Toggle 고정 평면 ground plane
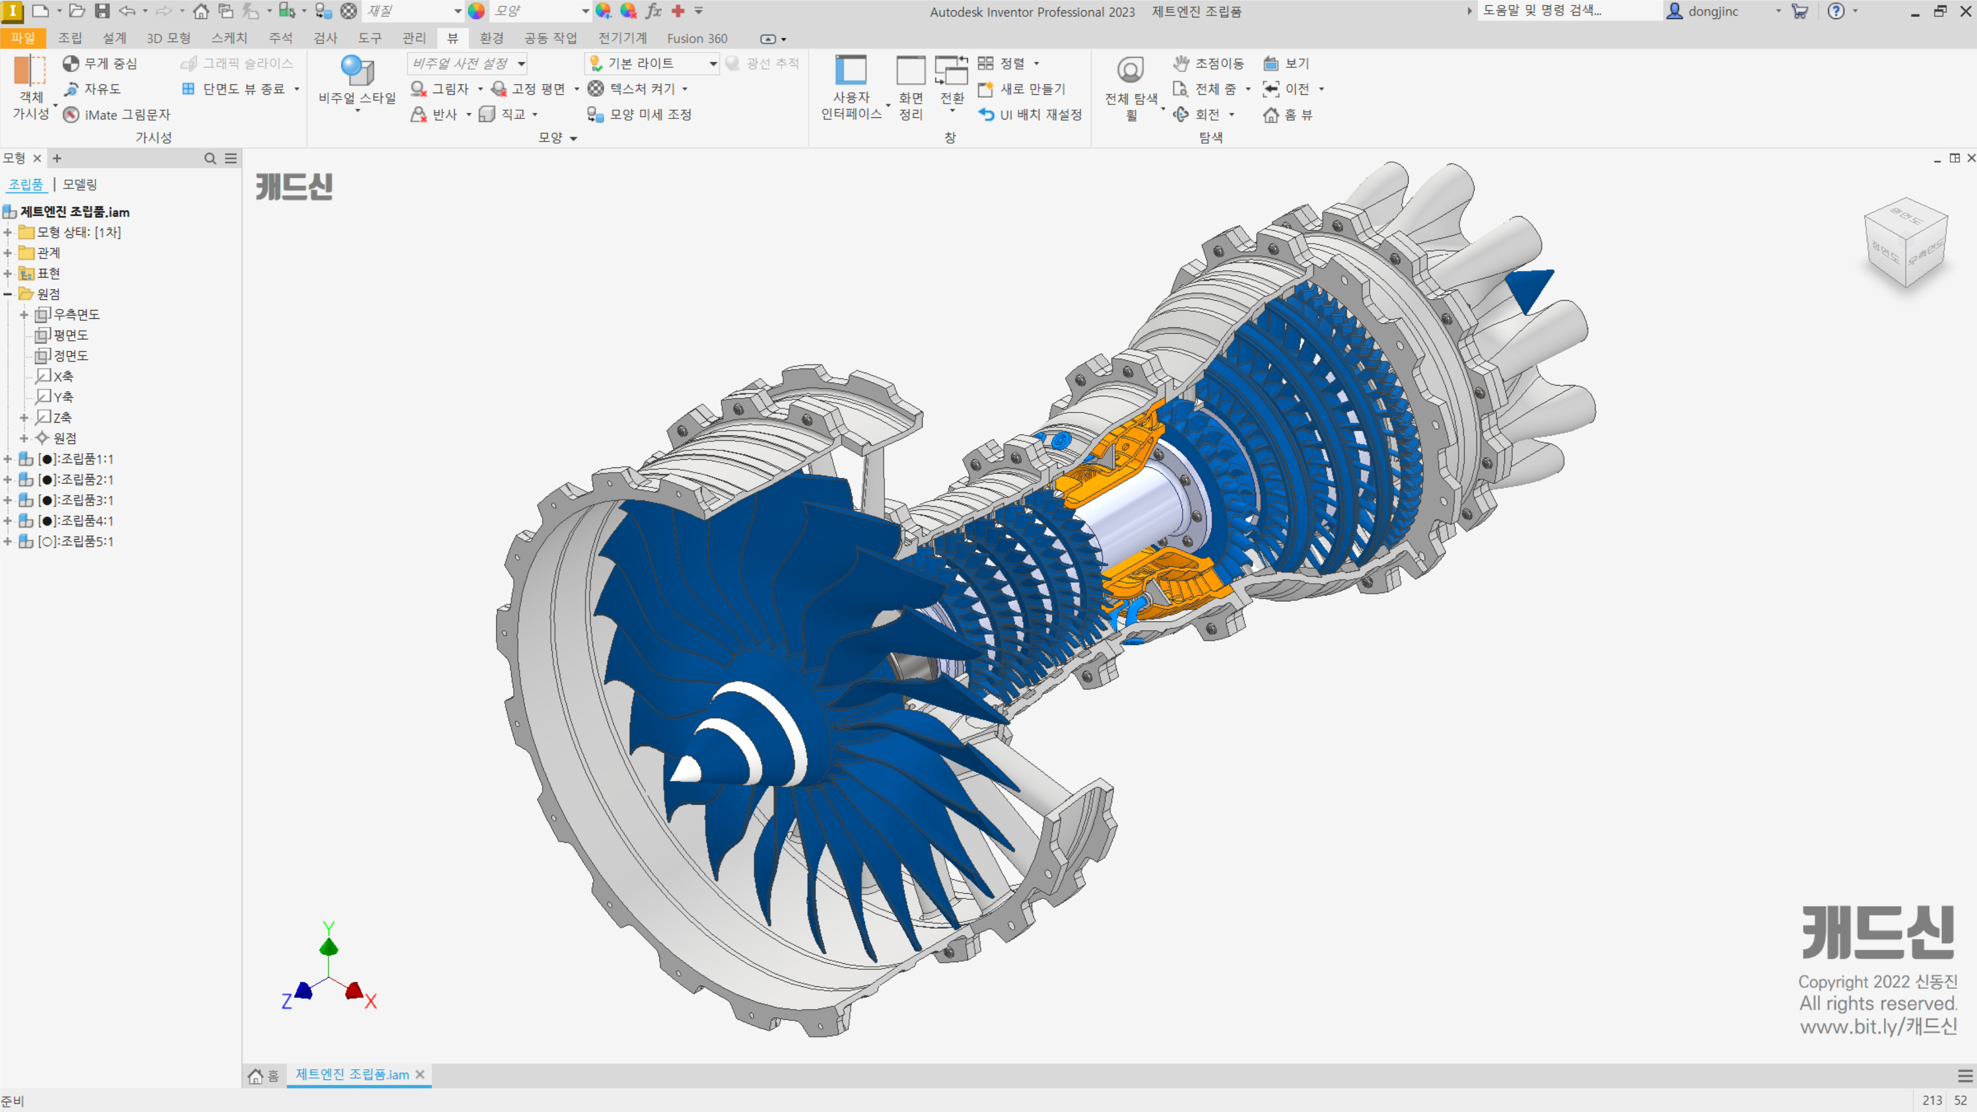The image size is (1977, 1112). click(x=529, y=89)
